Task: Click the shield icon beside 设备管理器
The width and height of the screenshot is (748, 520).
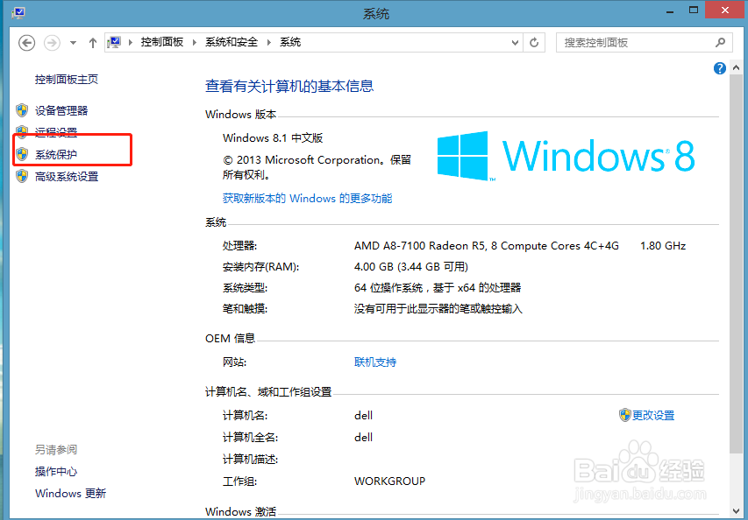Action: tap(21, 110)
